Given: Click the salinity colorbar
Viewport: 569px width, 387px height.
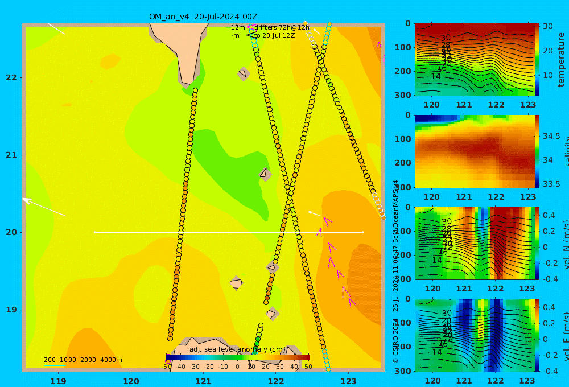Looking at the screenshot, I should (x=537, y=151).
